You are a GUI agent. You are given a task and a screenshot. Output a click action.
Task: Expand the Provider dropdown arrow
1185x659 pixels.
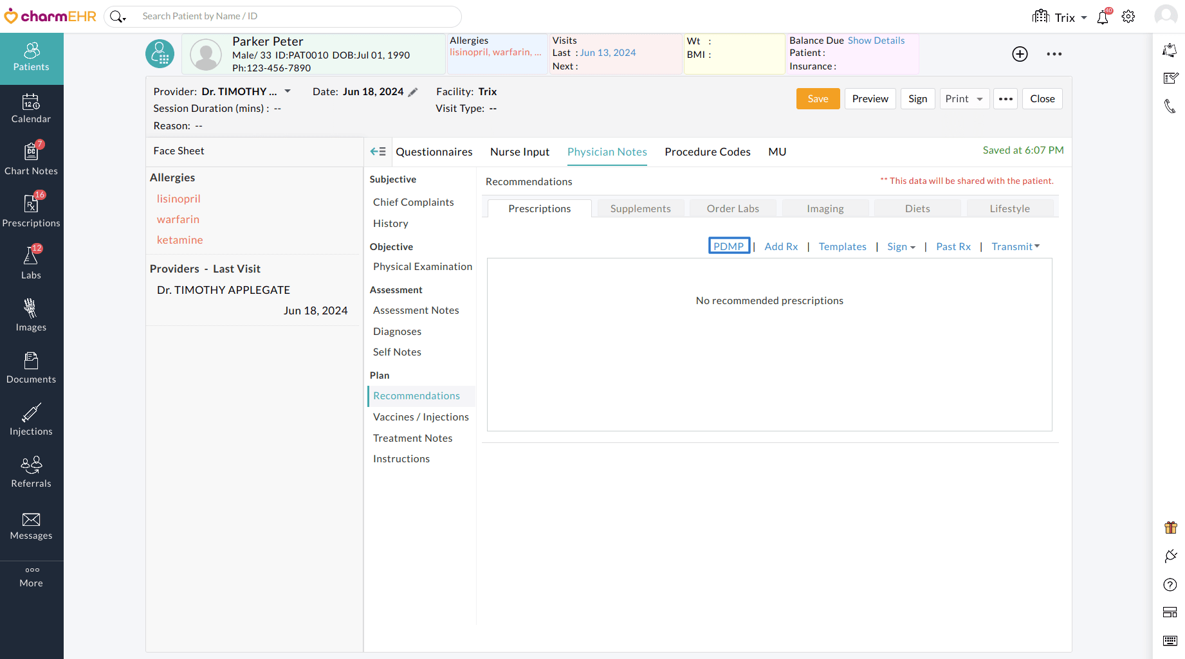point(288,91)
